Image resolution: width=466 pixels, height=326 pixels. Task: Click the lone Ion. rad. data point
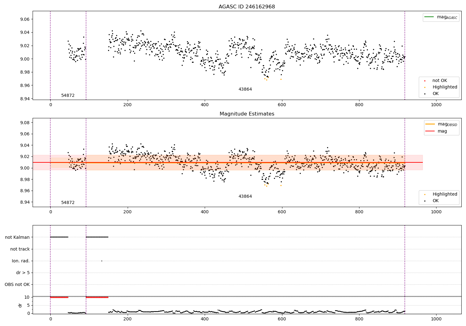coord(102,261)
